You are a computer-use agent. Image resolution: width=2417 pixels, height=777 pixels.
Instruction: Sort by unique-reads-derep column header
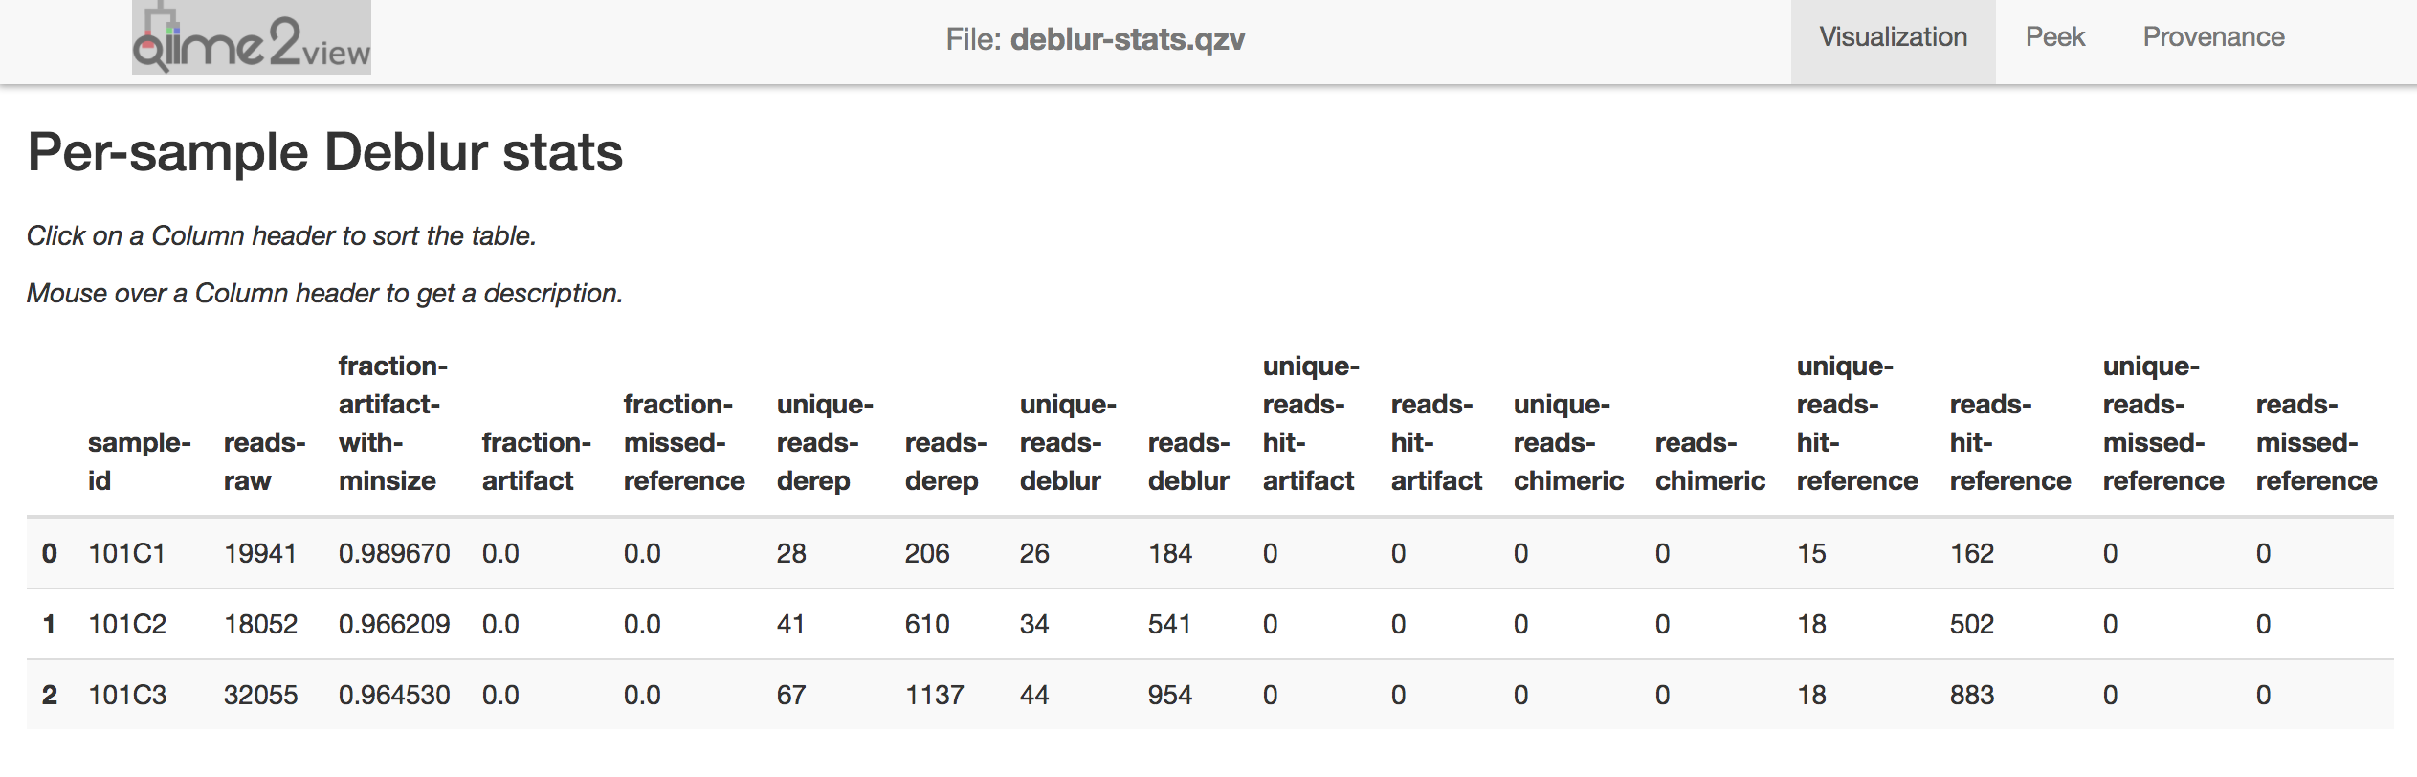(824, 442)
